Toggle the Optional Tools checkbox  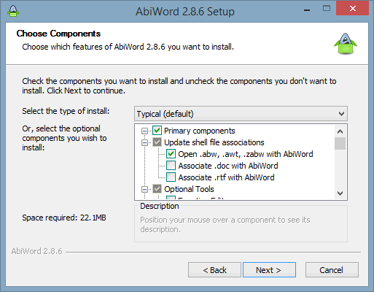coord(157,189)
